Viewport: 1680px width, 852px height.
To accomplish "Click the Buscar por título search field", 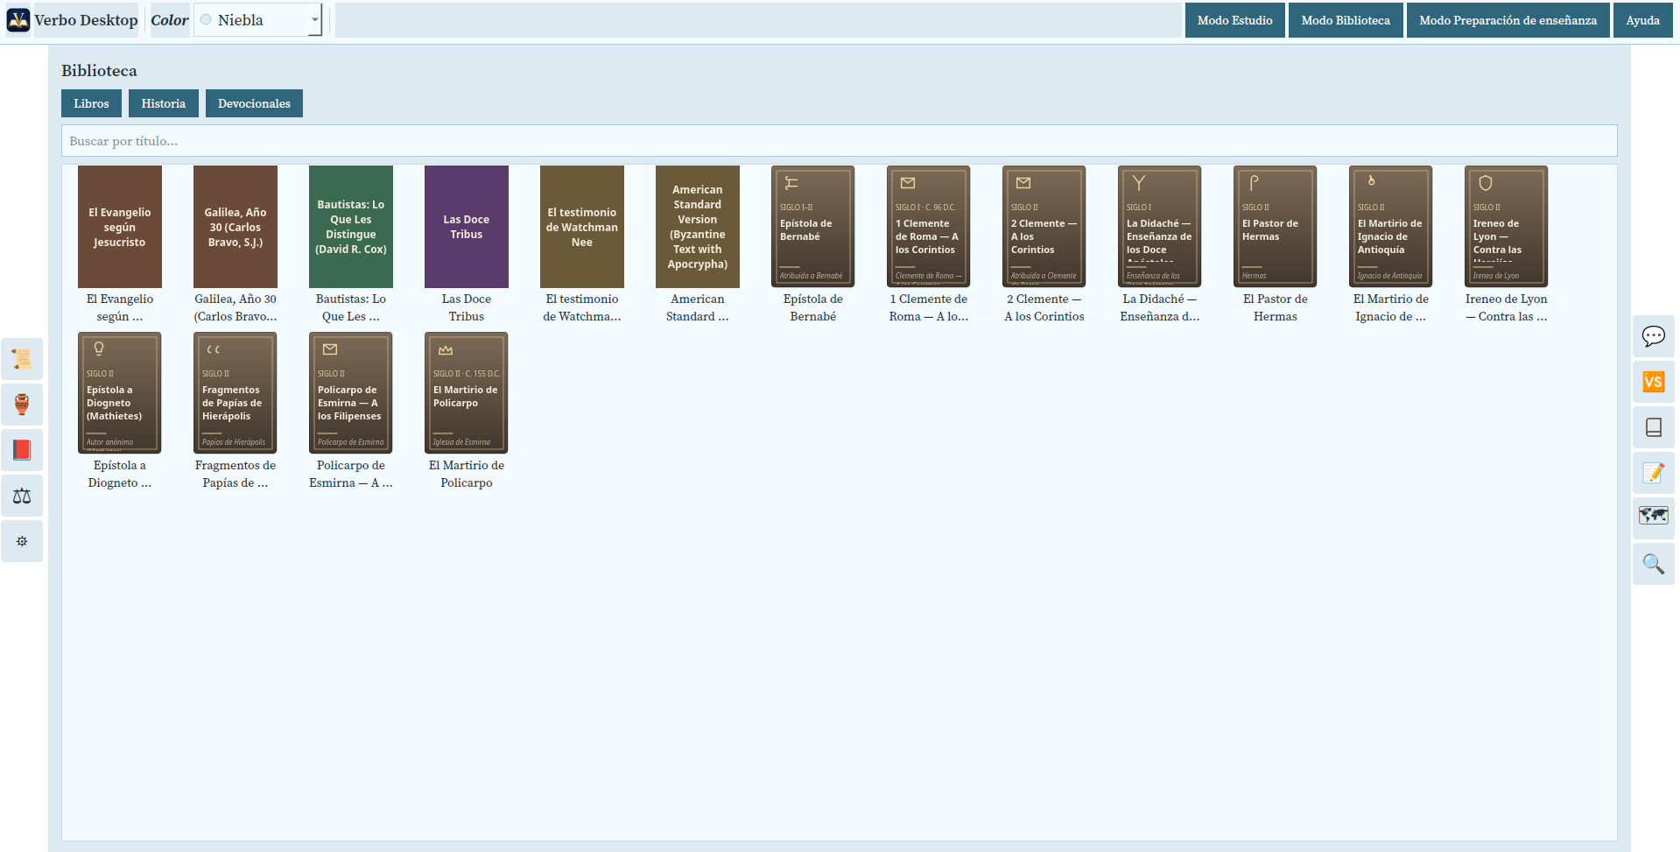I will 839,141.
